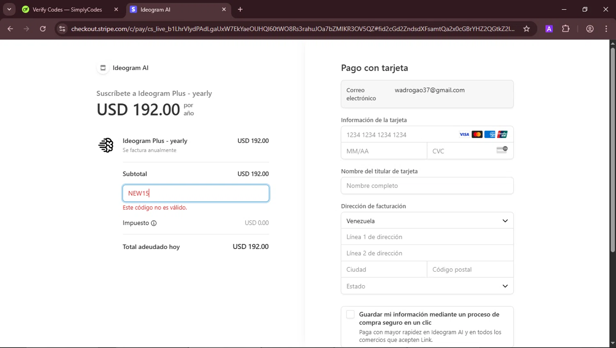Click the Visa card icon

(x=464, y=134)
